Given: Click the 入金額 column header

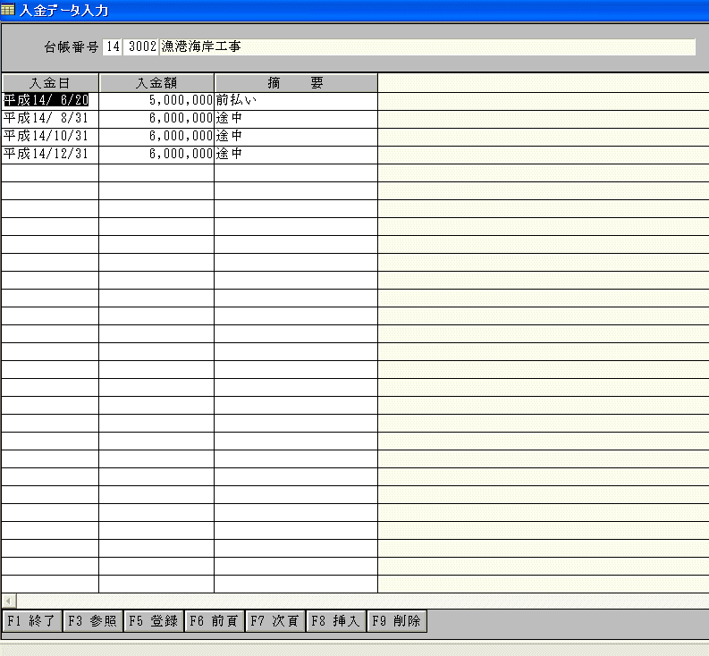Looking at the screenshot, I should (156, 83).
